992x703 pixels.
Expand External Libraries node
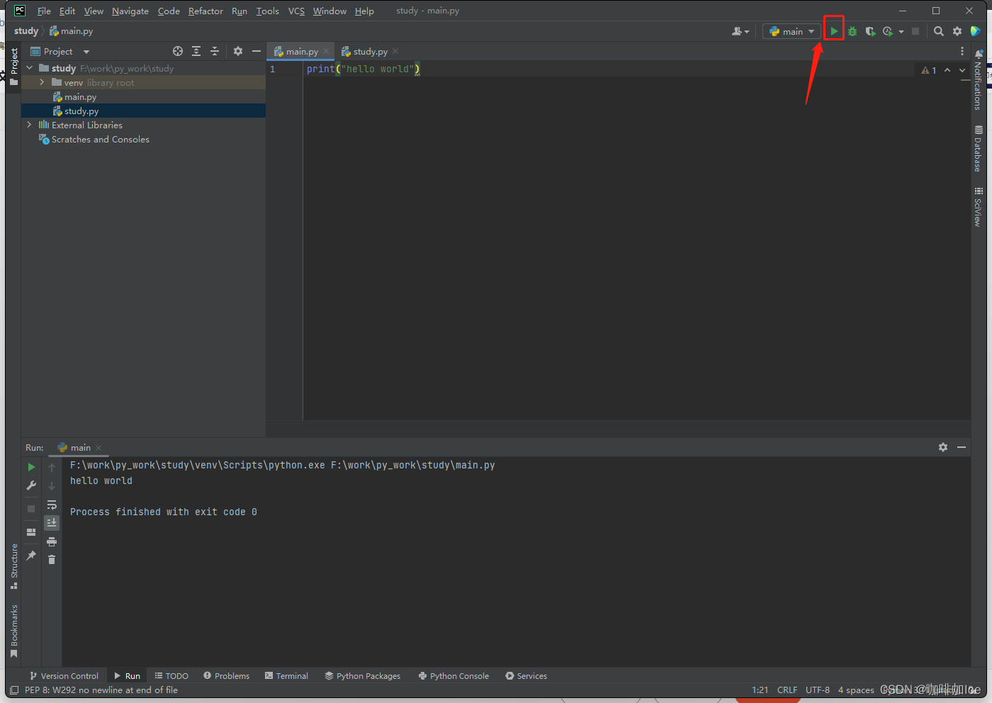(30, 125)
